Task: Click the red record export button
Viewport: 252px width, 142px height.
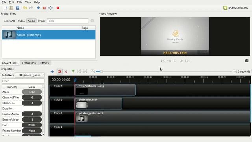Action: (58, 8)
